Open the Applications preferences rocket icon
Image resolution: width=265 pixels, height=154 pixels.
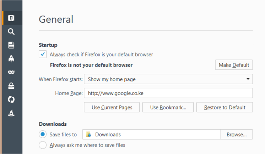pyautogui.click(x=11, y=58)
